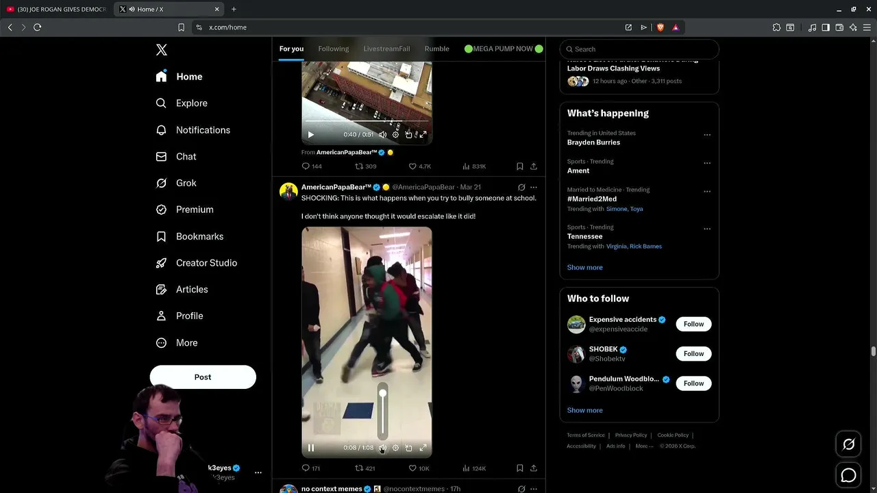View analytics showing 124K views

point(474,468)
